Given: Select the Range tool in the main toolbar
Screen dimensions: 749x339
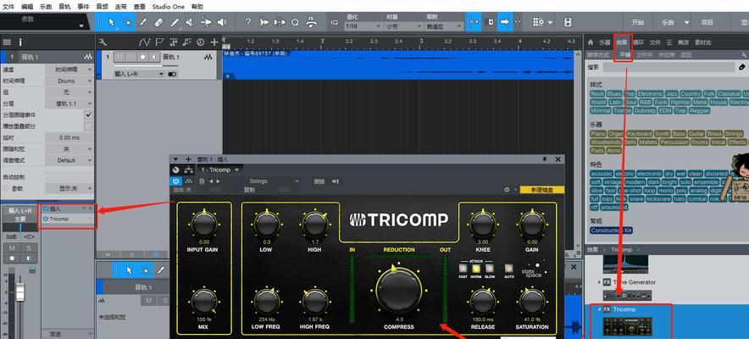Looking at the screenshot, I should point(128,22).
